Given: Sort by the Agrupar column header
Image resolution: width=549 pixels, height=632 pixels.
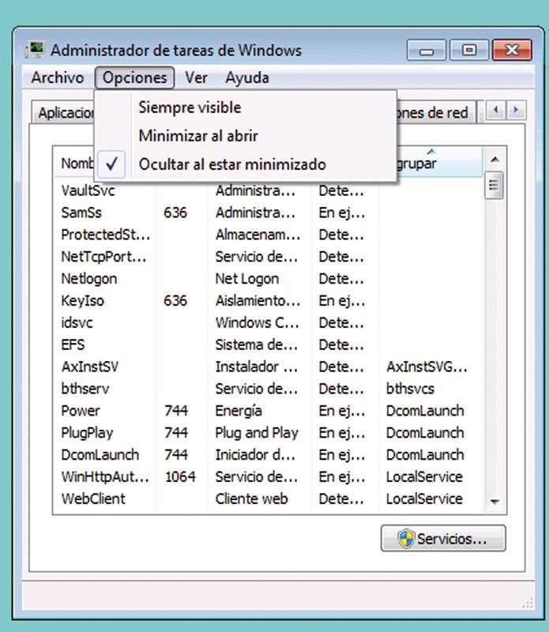Looking at the screenshot, I should (x=439, y=164).
